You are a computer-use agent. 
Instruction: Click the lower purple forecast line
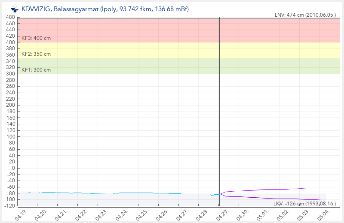[x=279, y=199]
